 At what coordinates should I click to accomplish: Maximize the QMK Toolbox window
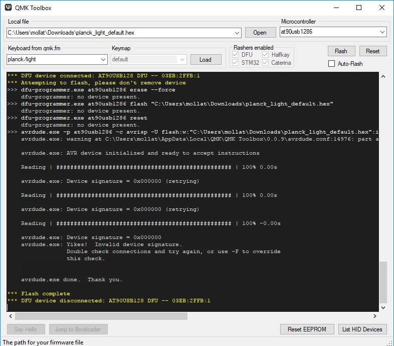pos(359,8)
